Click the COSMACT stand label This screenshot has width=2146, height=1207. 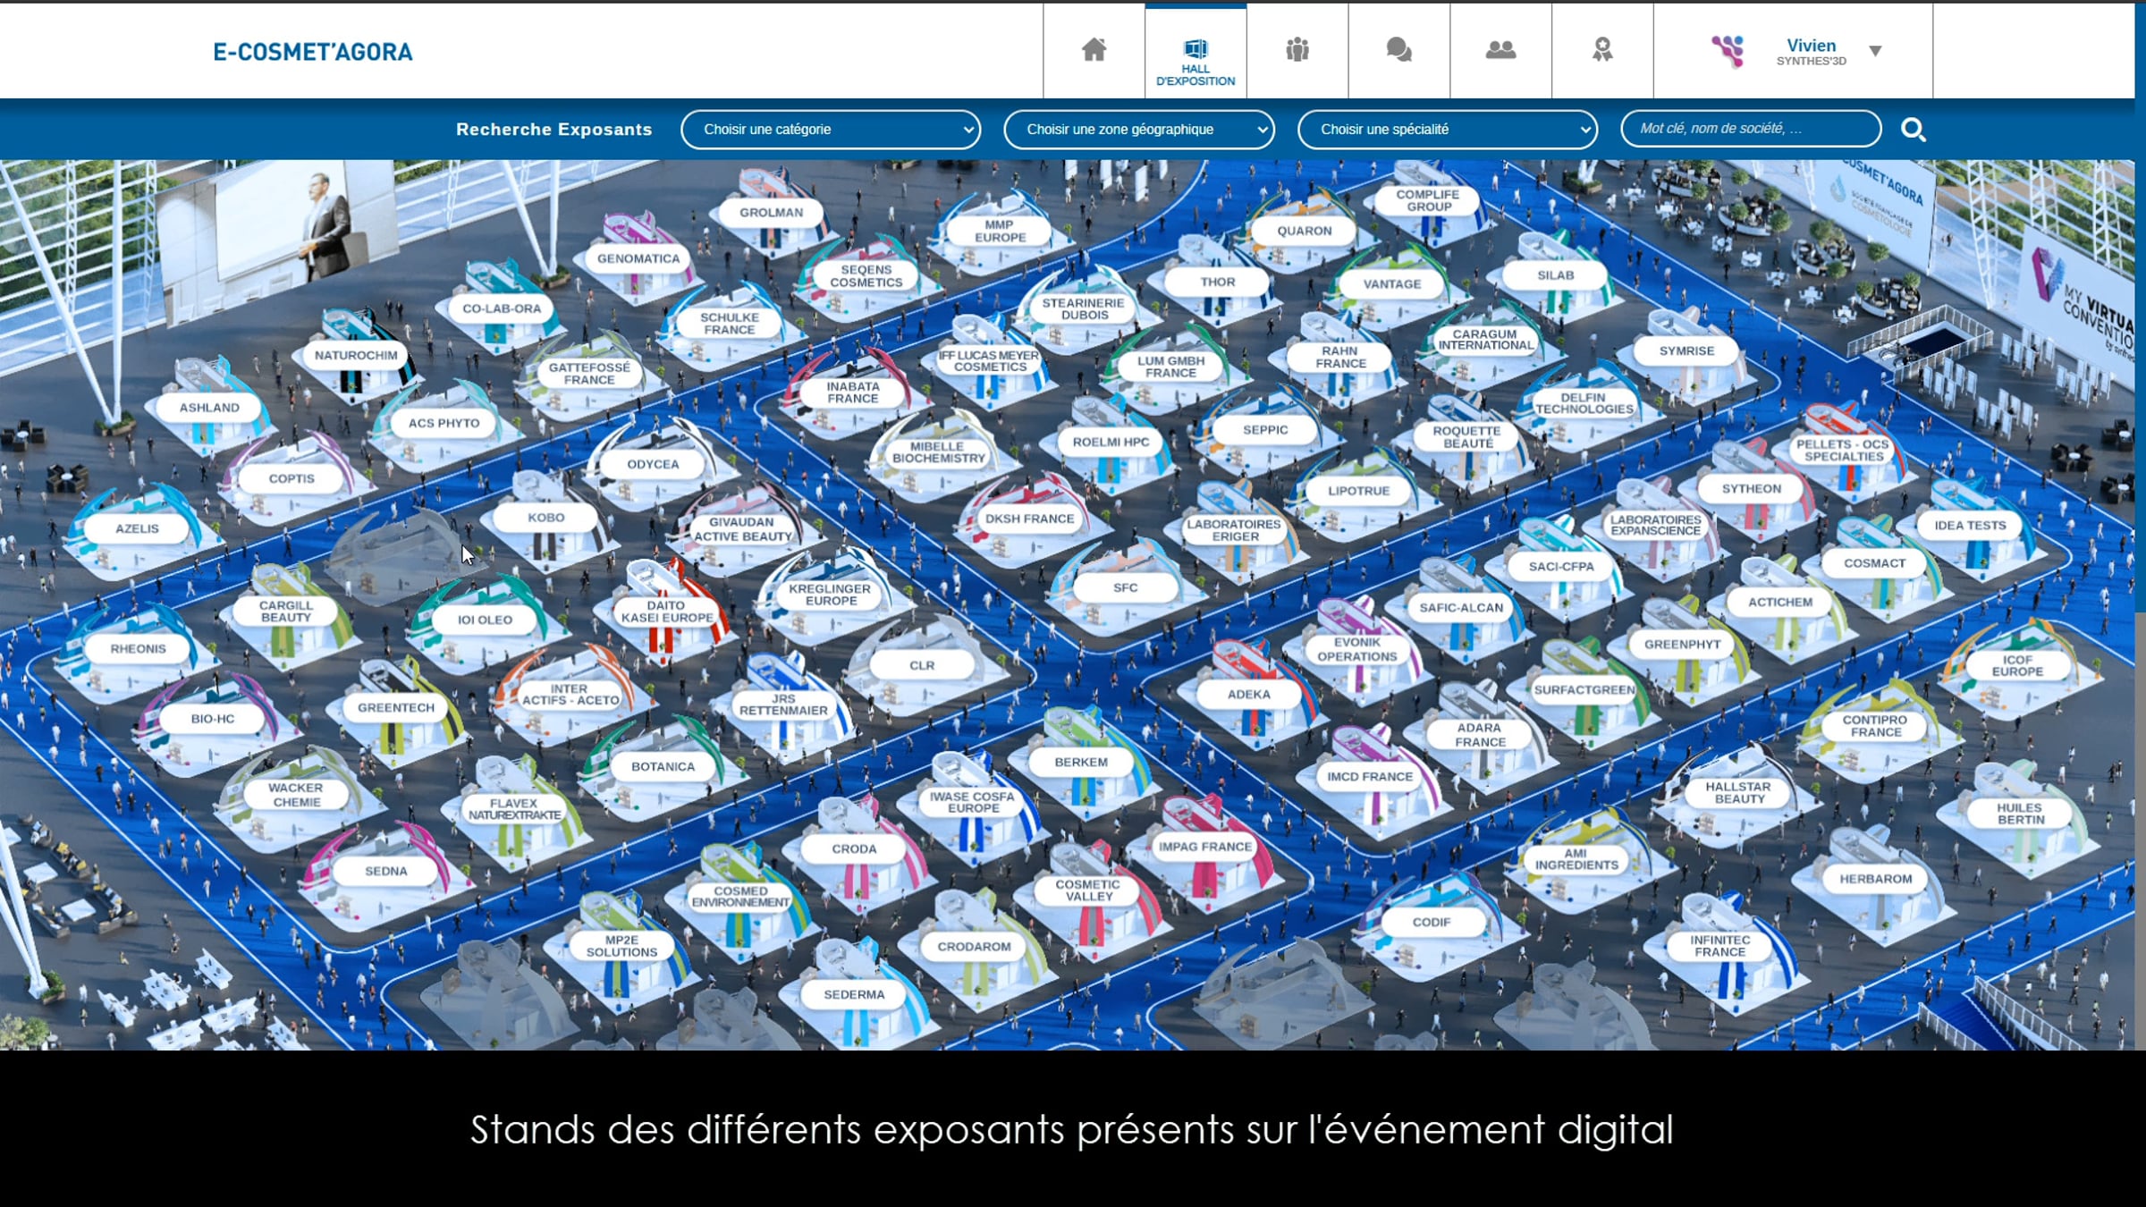pos(1874,563)
